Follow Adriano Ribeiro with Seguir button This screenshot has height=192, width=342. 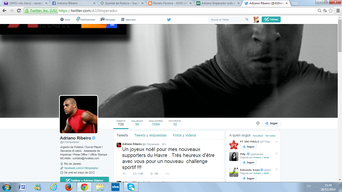tap(271, 123)
